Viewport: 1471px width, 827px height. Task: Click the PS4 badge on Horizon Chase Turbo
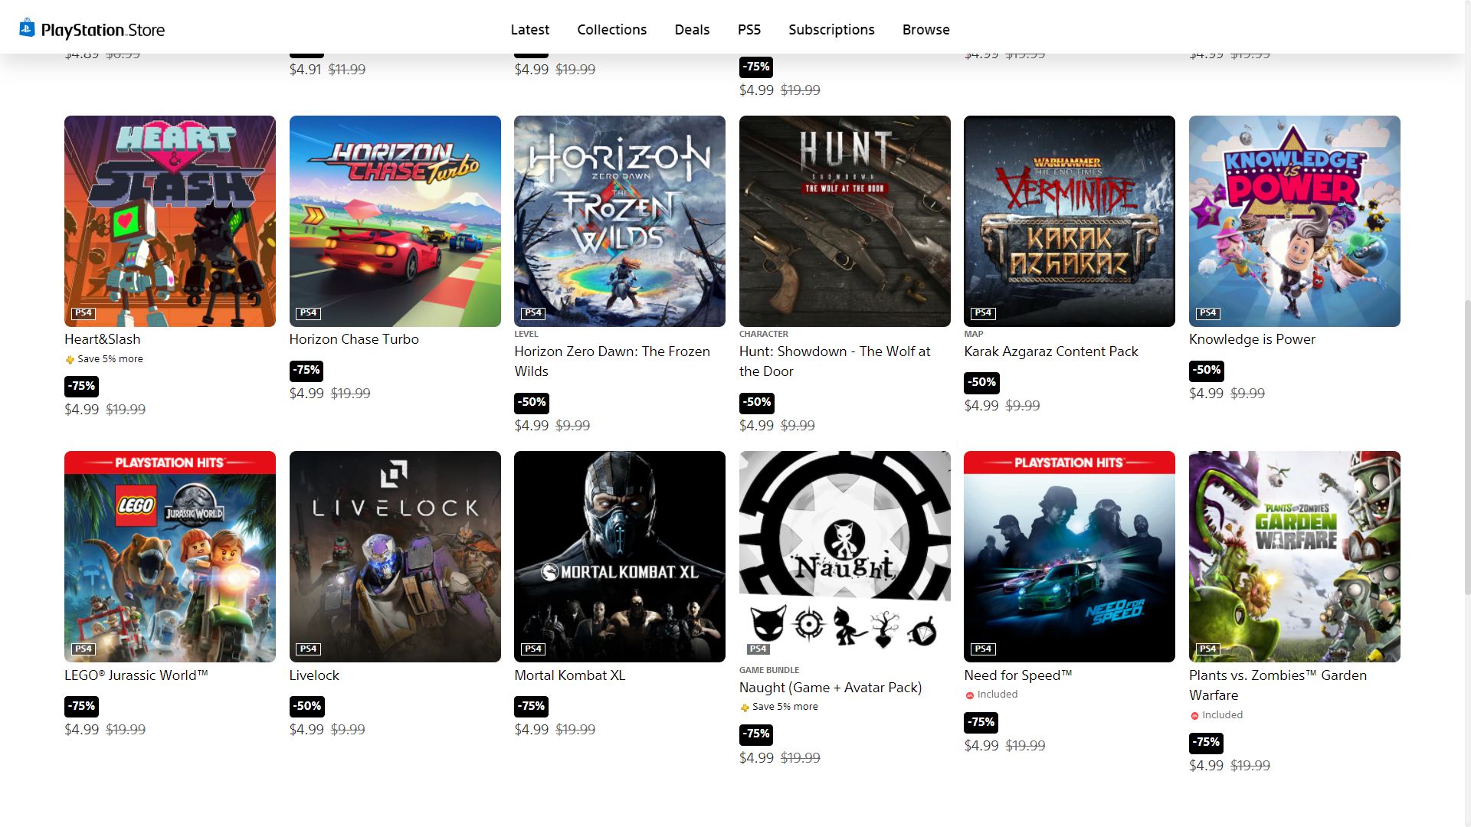(x=308, y=313)
